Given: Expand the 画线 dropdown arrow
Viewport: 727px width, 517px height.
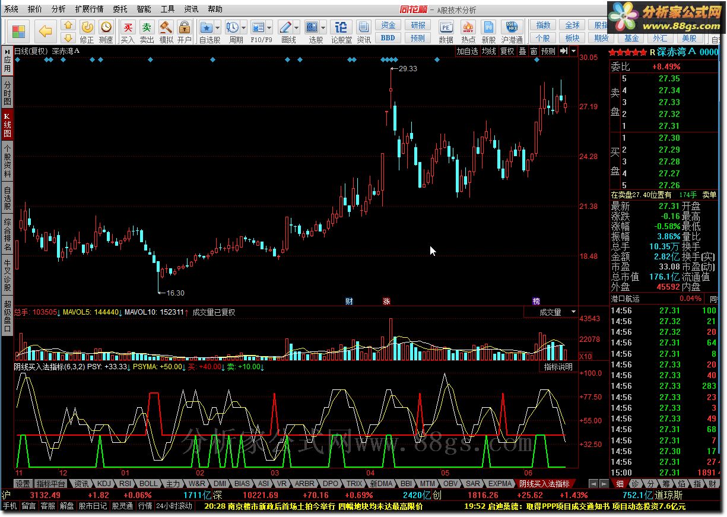Looking at the screenshot, I should click(297, 28).
